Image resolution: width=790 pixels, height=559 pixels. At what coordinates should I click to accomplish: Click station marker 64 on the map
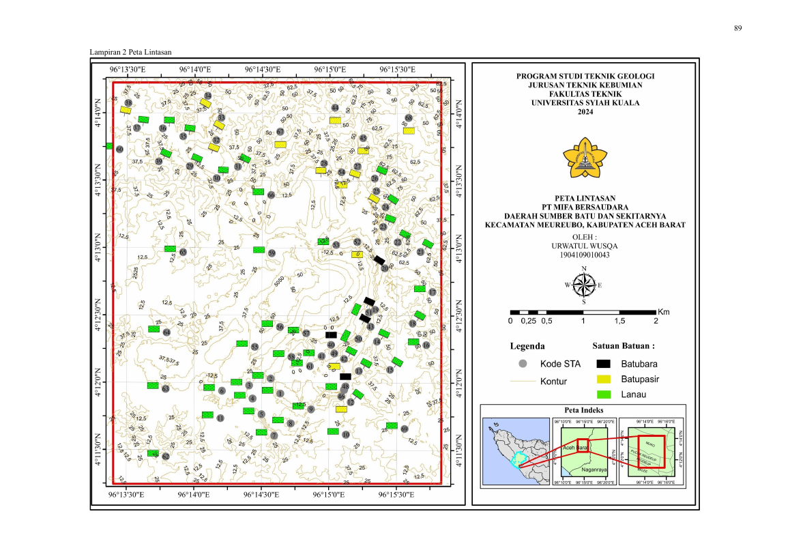(x=166, y=332)
